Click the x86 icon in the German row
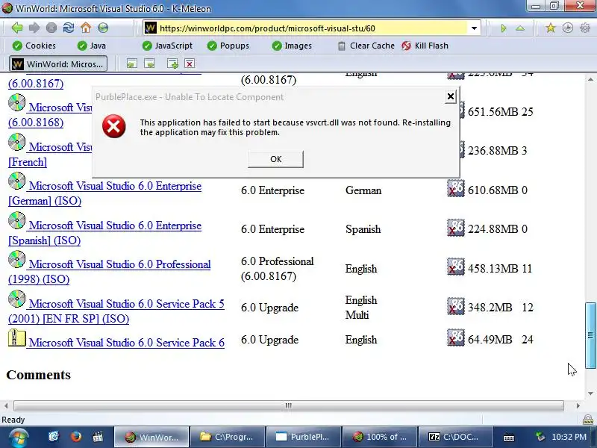This screenshot has width=597, height=448. 456,188
